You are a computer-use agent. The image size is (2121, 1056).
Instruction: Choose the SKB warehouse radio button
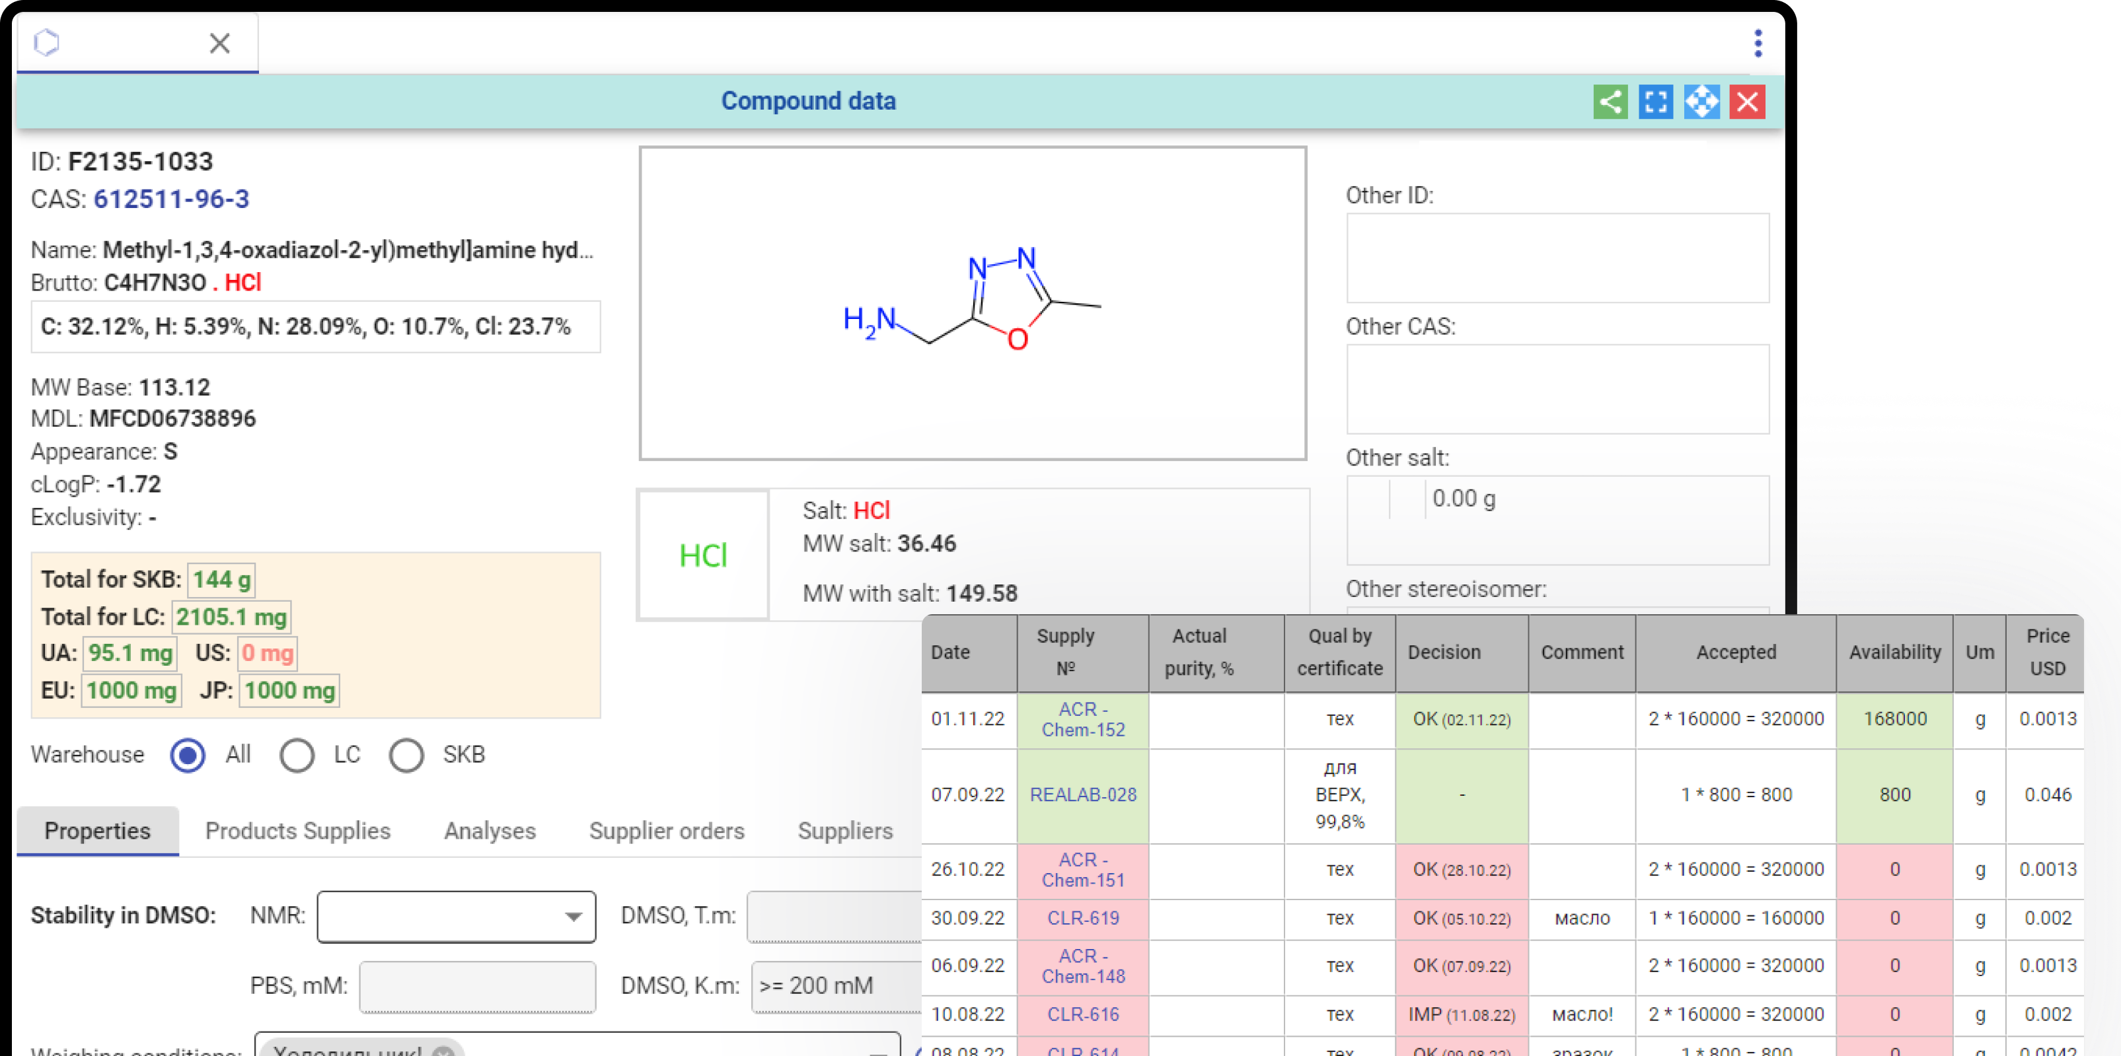[406, 755]
